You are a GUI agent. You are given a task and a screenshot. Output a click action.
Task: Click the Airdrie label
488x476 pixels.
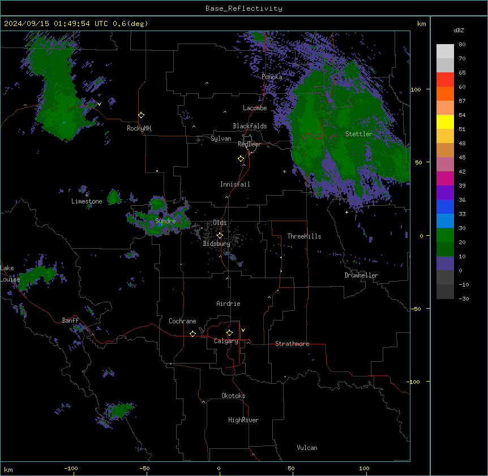tap(229, 304)
